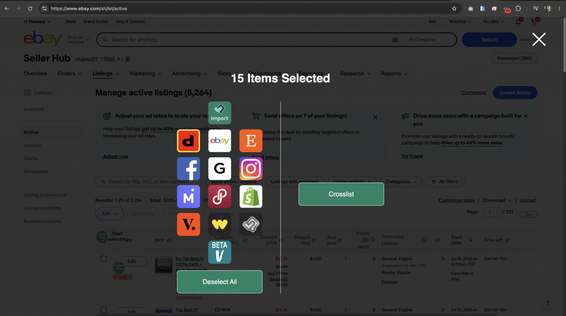This screenshot has width=566, height=316.
Task: Click Search for anything field
Action: tap(249, 40)
